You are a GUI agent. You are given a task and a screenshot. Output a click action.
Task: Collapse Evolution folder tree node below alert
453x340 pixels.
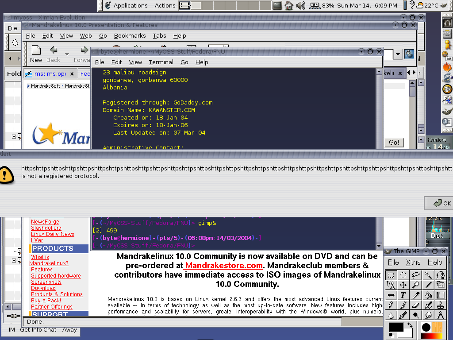pos(14,260)
